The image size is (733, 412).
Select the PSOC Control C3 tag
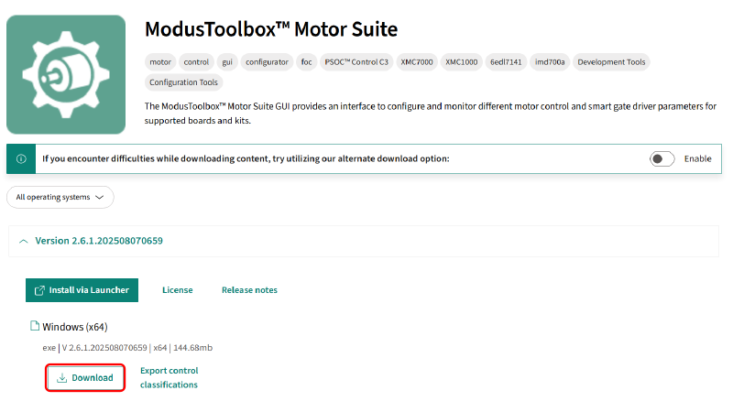(x=356, y=62)
